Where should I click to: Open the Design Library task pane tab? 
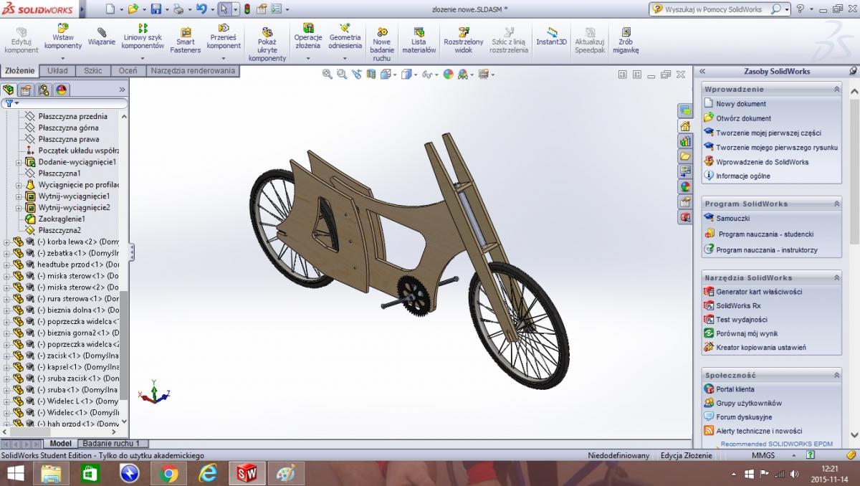(685, 140)
